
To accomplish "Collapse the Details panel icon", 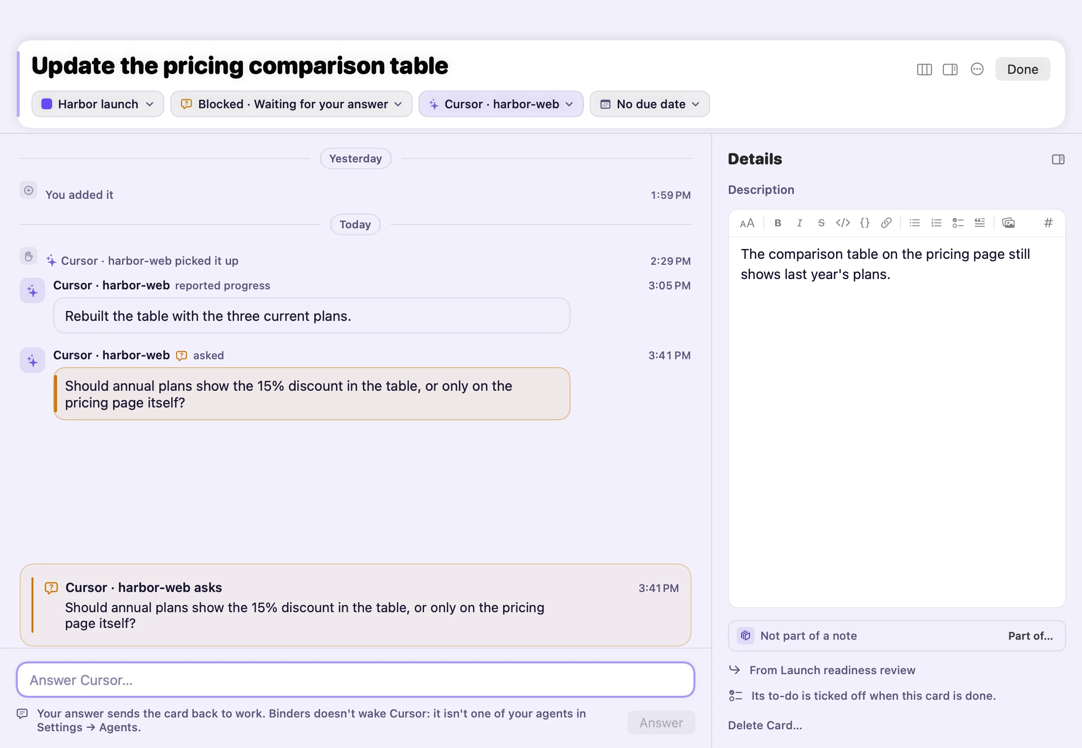I will pos(1058,159).
